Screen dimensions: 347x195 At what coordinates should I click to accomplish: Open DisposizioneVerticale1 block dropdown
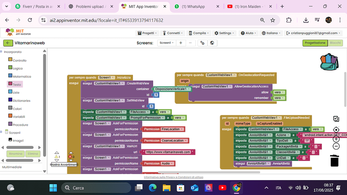(x=189, y=89)
